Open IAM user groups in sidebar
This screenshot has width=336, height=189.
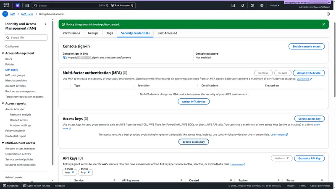click(15, 75)
